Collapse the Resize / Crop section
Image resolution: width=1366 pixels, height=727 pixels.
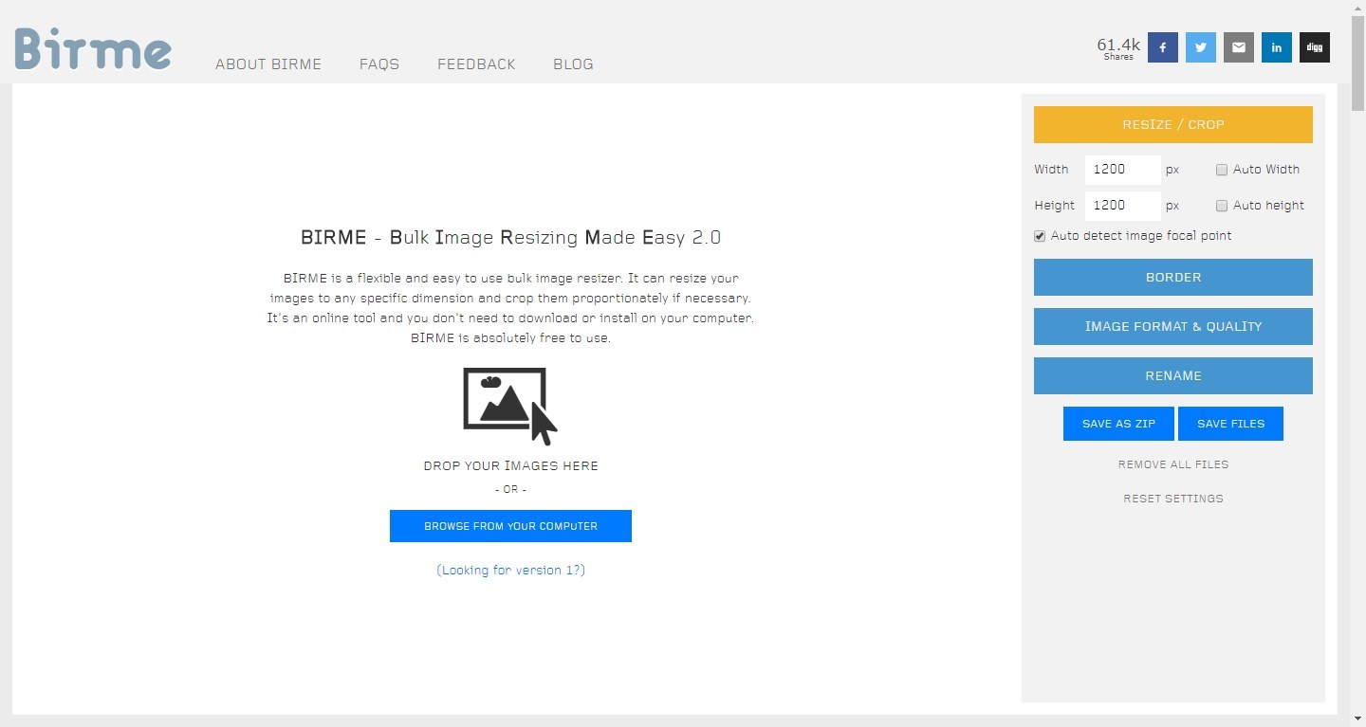pyautogui.click(x=1173, y=124)
